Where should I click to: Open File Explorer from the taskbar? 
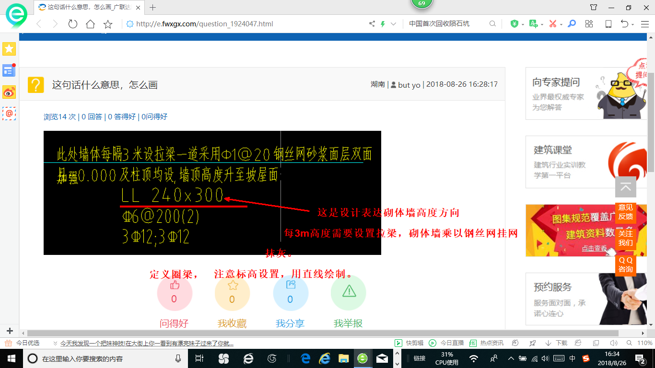click(343, 358)
